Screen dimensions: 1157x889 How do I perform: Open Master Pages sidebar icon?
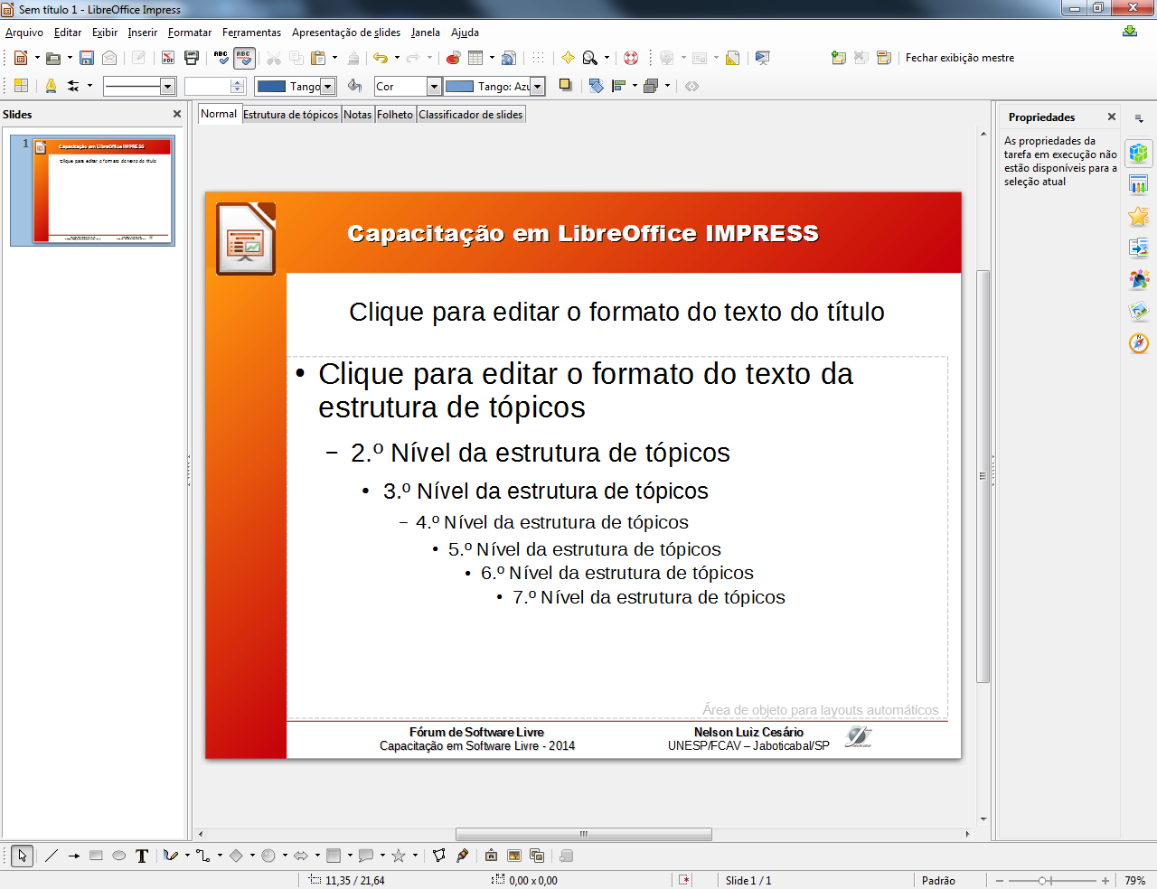pos(1139,184)
